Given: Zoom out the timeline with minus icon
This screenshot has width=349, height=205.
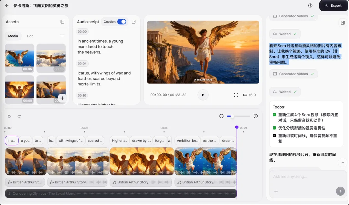Looking at the screenshot, I should (x=221, y=116).
